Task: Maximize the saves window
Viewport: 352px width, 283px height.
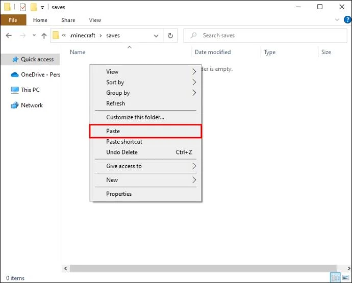Action: [x=320, y=7]
